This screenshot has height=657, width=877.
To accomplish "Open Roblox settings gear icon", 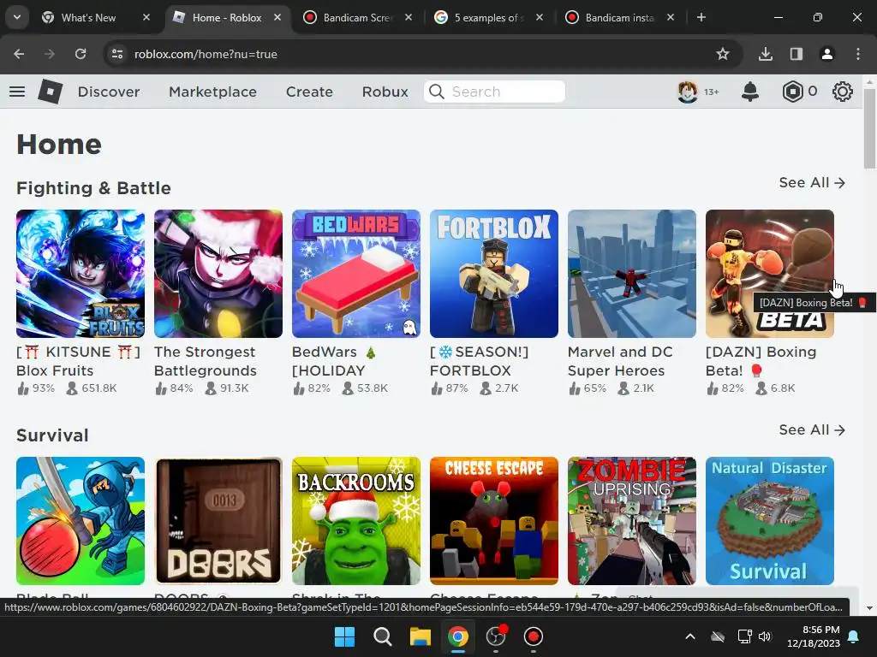I will click(x=843, y=92).
